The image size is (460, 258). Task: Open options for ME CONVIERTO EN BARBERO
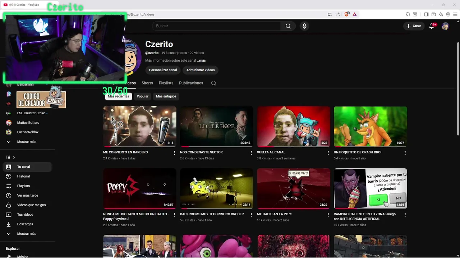point(174,153)
